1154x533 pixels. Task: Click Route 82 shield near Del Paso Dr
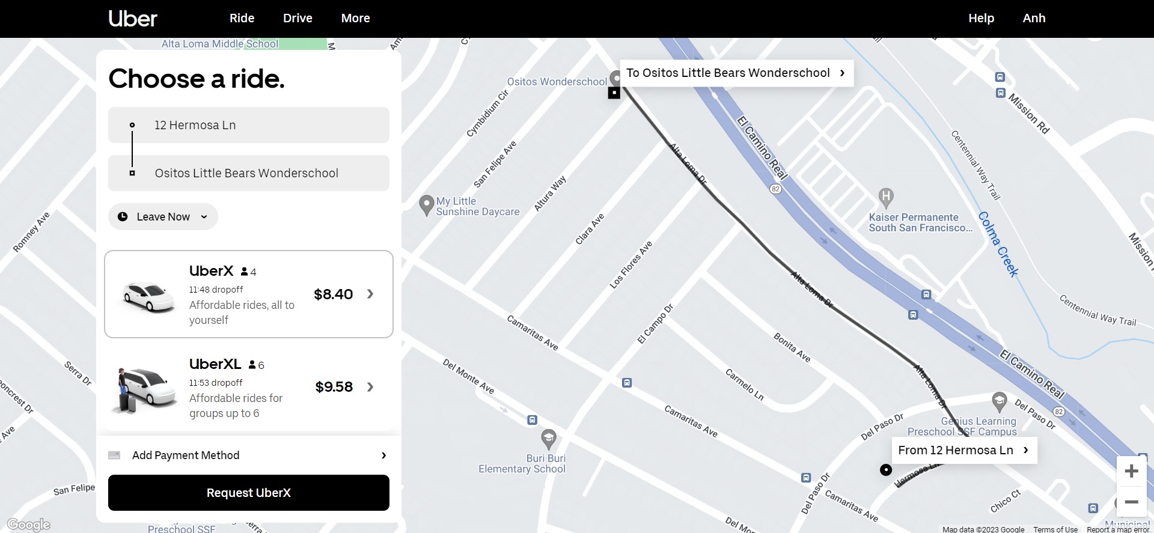[1059, 412]
